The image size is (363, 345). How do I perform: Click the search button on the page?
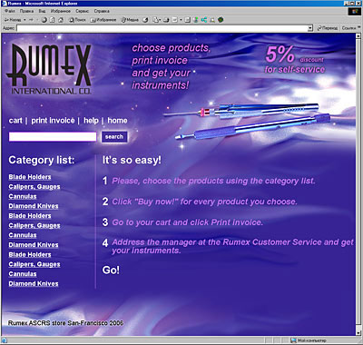(114, 137)
